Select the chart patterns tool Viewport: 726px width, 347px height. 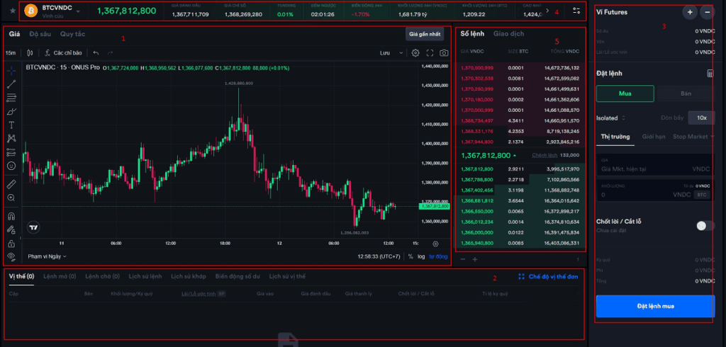pyautogui.click(x=11, y=138)
